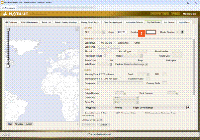Click the small arrow beside map buttons
This screenshot has width=200, height=140.
coord(78,124)
